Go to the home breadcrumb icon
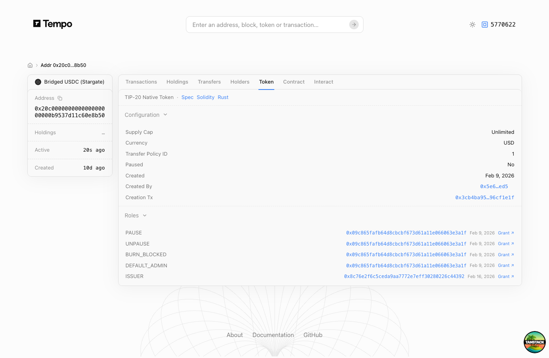Image resolution: width=549 pixels, height=358 pixels. click(x=30, y=65)
